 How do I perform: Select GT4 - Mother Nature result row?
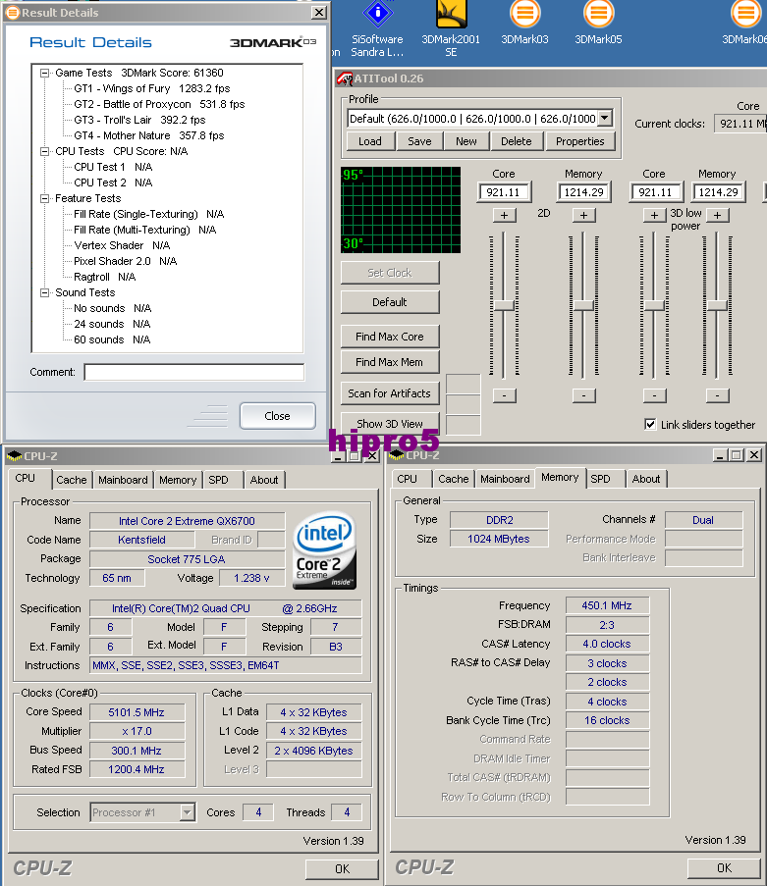point(148,135)
